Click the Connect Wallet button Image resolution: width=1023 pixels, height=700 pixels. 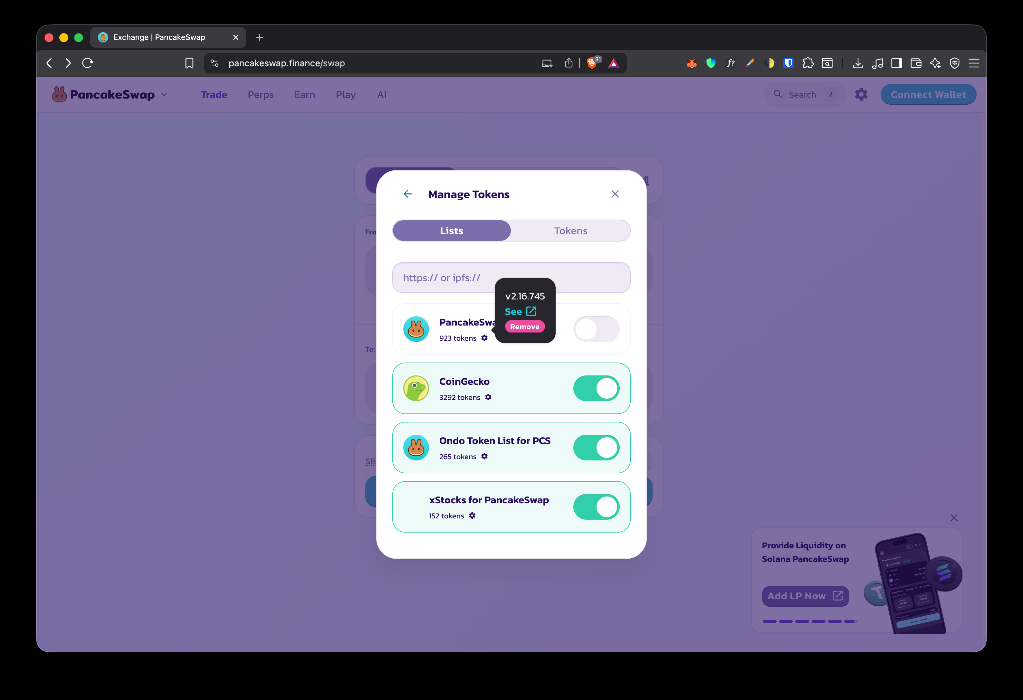click(x=928, y=95)
